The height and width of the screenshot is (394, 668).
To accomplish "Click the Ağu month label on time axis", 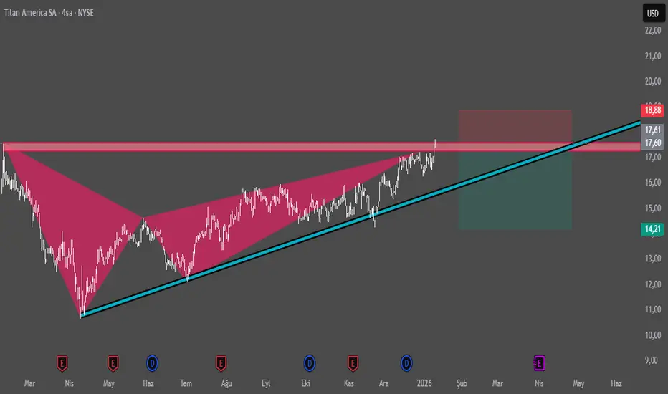I will [x=226, y=383].
